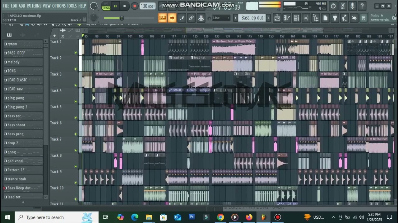This screenshot has width=398, height=223.
Task: Open Photoshop from the taskbar
Action: click(x=192, y=217)
